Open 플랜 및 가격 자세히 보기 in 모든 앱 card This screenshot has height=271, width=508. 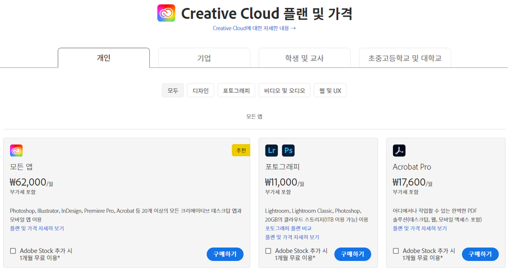pos(37,228)
